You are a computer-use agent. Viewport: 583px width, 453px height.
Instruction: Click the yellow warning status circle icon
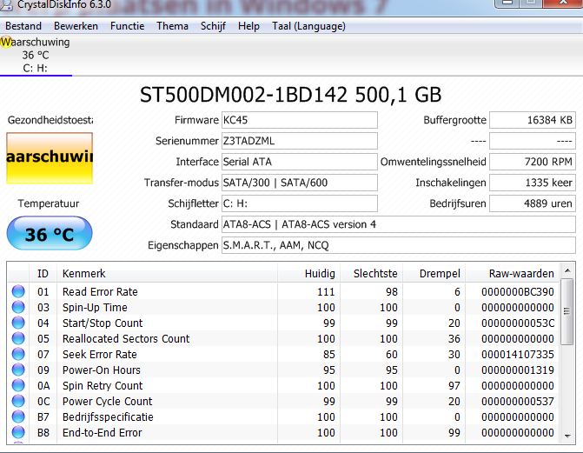(6, 42)
